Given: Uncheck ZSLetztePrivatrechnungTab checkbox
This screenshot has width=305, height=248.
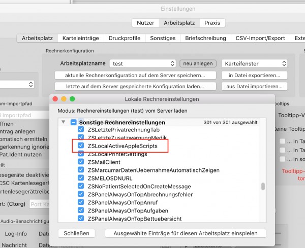Looking at the screenshot, I should tap(81, 129).
